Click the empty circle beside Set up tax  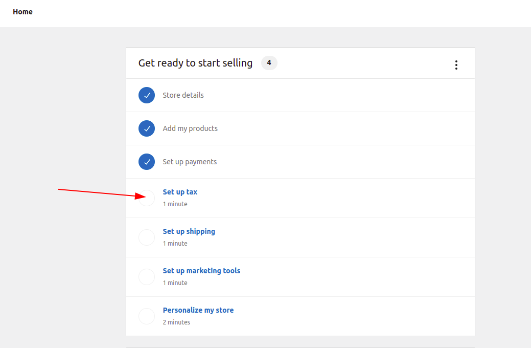[147, 198]
